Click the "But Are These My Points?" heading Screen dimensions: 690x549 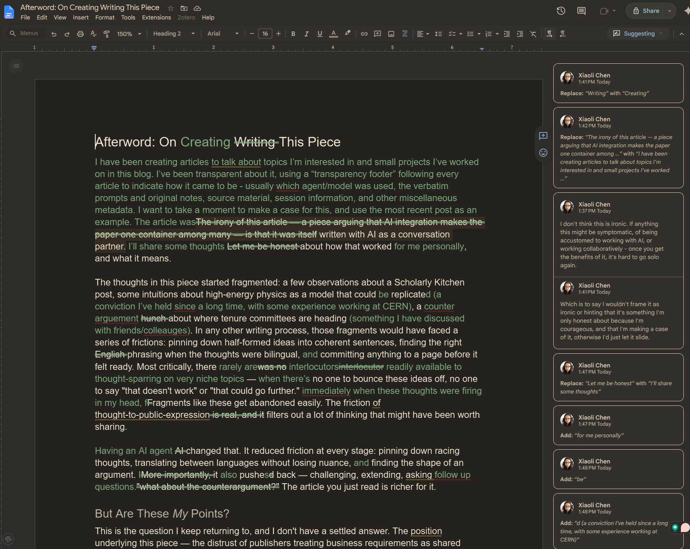tap(162, 513)
